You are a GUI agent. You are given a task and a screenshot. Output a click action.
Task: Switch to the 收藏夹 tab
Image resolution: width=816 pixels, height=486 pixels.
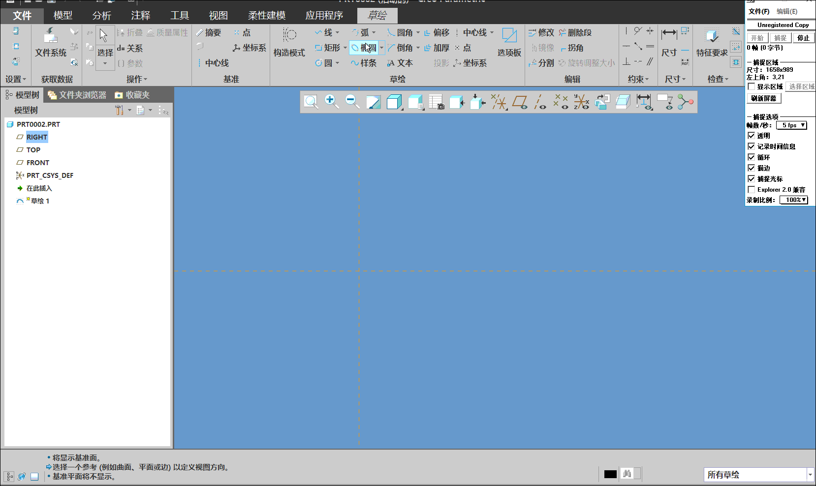(132, 95)
